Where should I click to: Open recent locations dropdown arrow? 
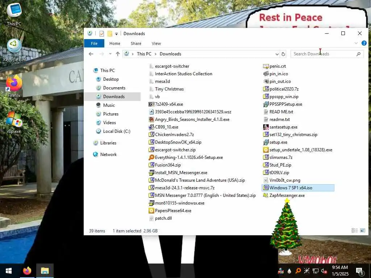[x=110, y=54]
